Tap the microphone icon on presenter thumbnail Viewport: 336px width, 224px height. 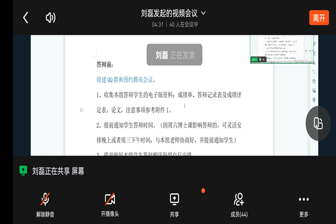click(260, 59)
